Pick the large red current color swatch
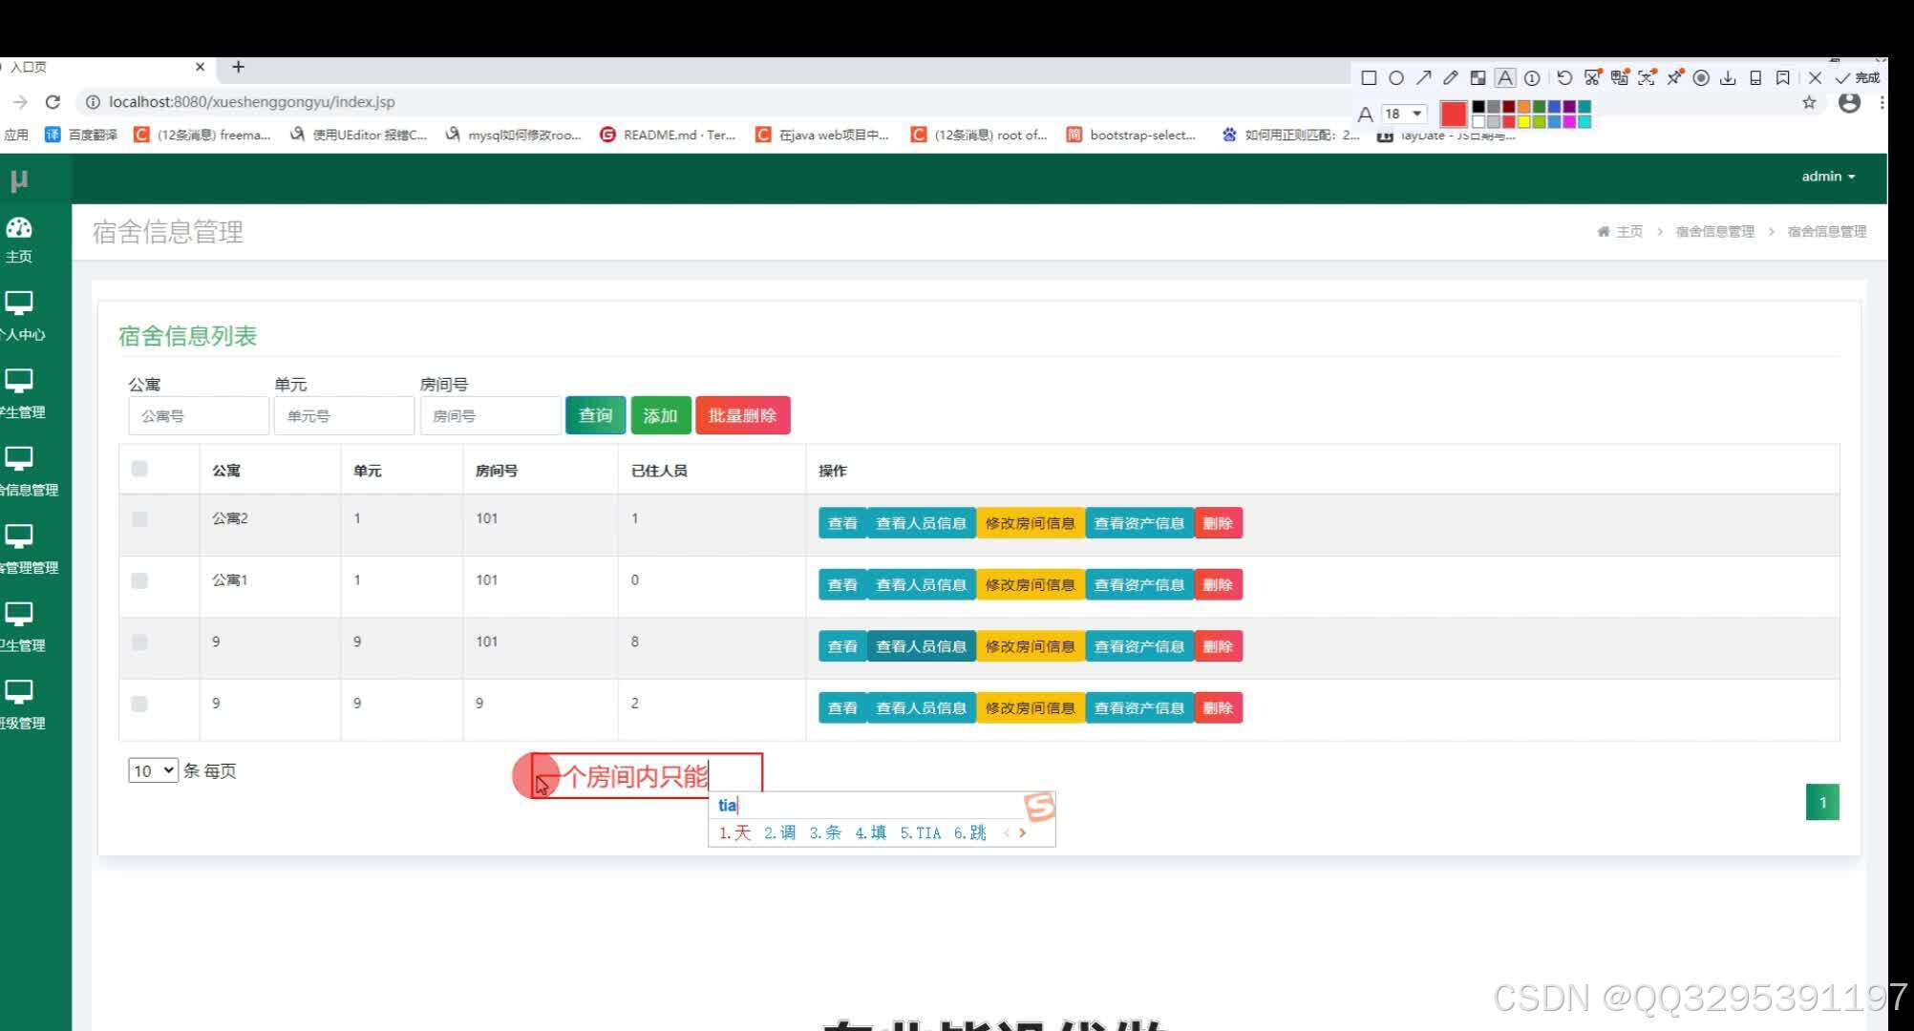 (x=1454, y=114)
